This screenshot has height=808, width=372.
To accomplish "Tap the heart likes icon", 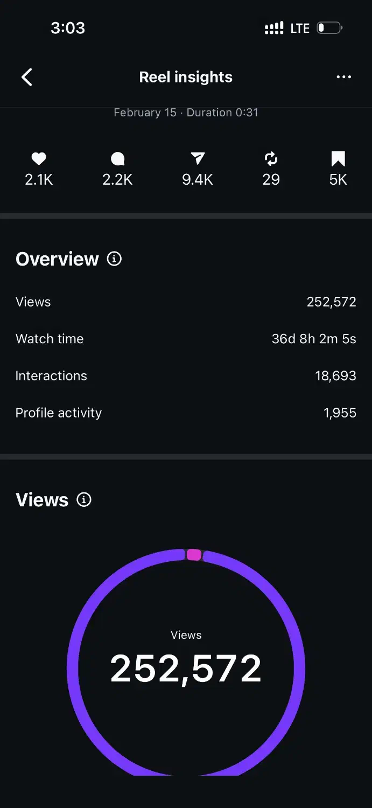I will (39, 158).
